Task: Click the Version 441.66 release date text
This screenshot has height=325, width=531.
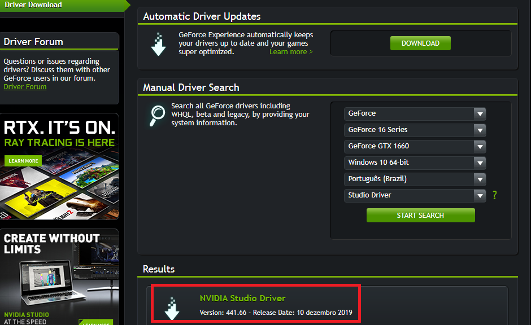Action: click(276, 313)
